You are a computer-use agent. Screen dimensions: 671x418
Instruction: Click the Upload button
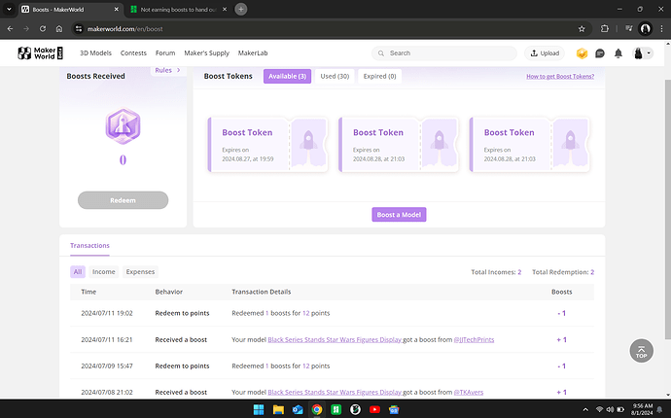click(545, 53)
